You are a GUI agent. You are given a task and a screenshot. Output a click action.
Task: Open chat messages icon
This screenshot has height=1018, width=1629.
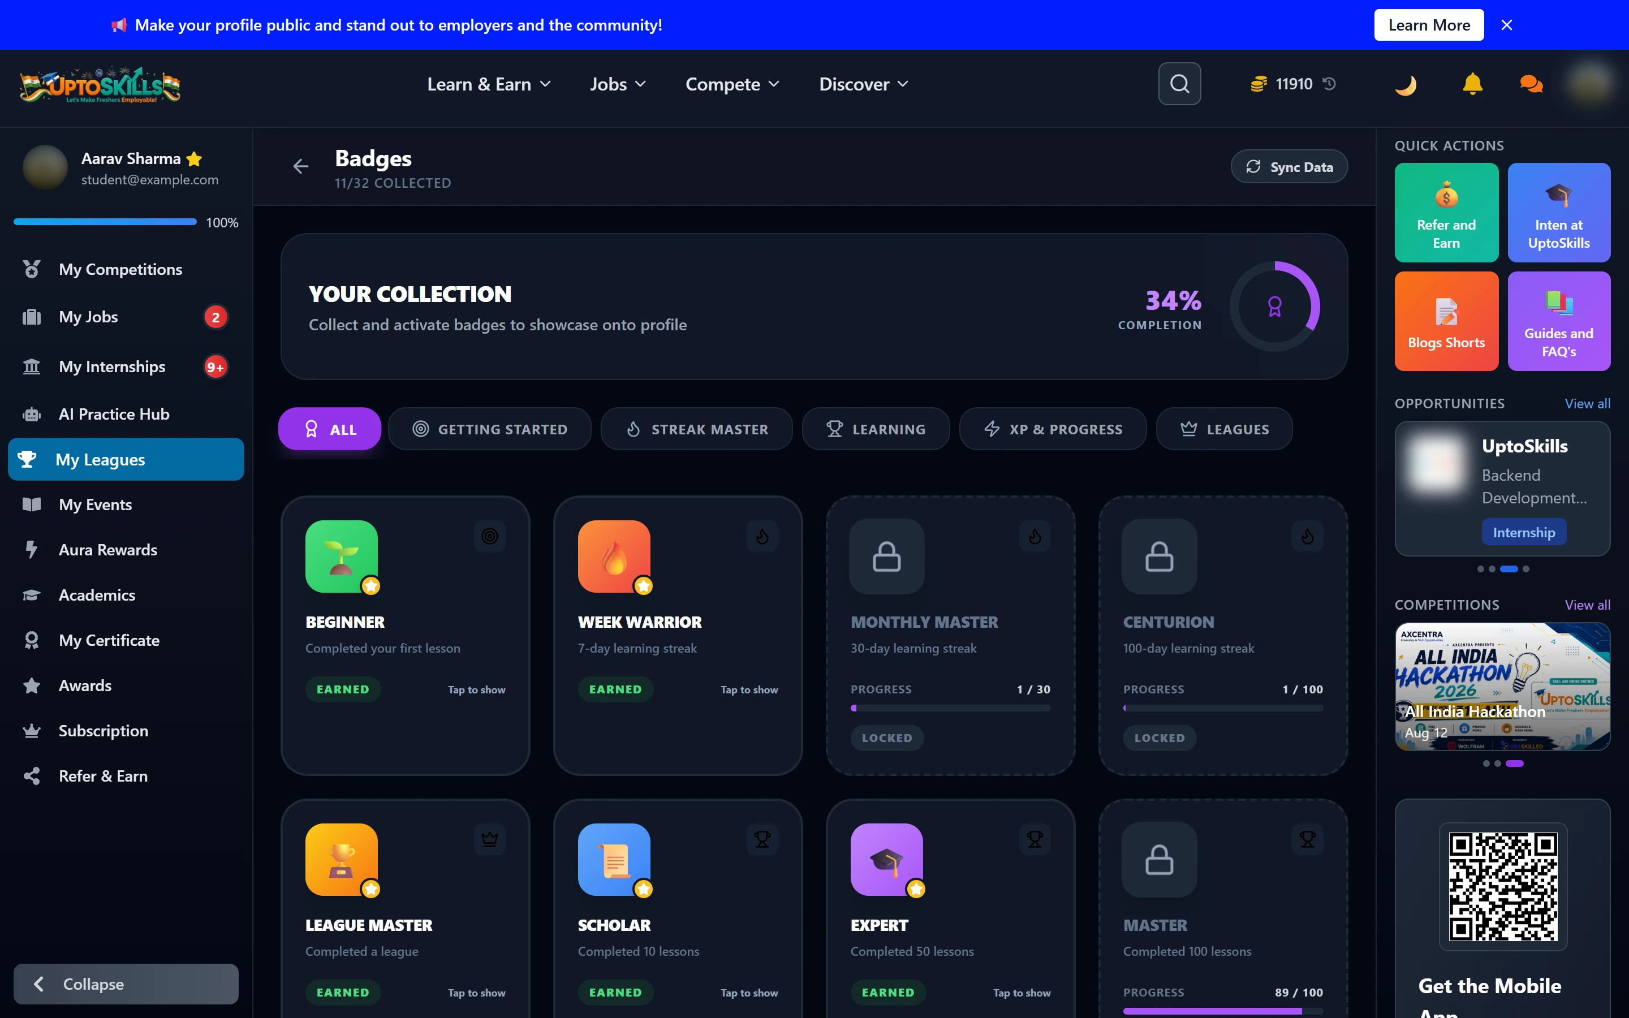pos(1531,84)
